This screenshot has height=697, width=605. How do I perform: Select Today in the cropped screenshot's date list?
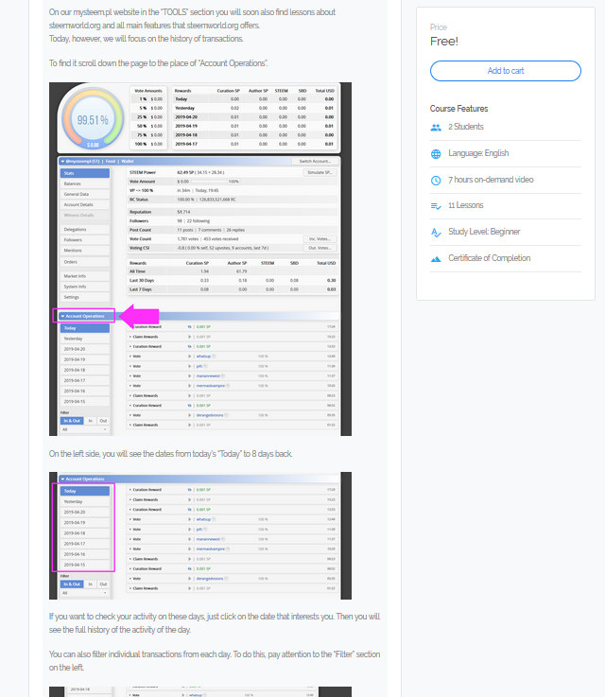click(x=85, y=491)
